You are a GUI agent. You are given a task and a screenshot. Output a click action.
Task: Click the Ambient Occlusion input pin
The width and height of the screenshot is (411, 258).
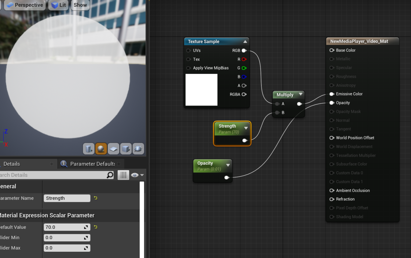[332, 190]
